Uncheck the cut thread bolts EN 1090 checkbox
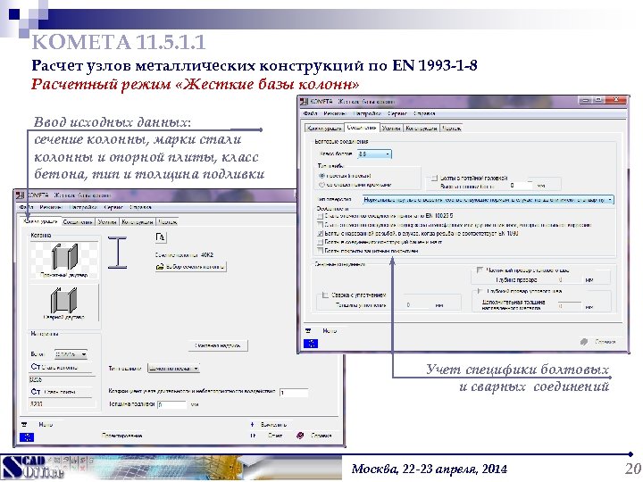This screenshot has width=643, height=482. [x=321, y=233]
